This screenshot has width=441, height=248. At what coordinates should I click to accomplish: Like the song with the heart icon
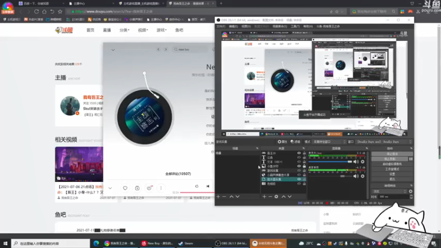coord(125,188)
